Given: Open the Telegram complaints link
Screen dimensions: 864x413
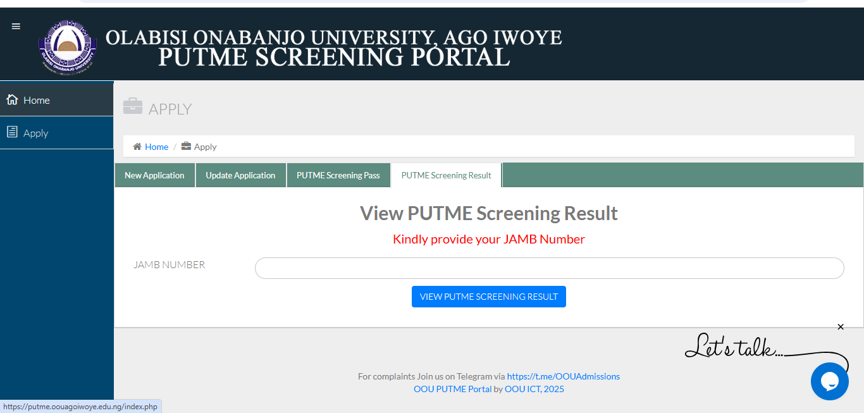Looking at the screenshot, I should [x=563, y=376].
